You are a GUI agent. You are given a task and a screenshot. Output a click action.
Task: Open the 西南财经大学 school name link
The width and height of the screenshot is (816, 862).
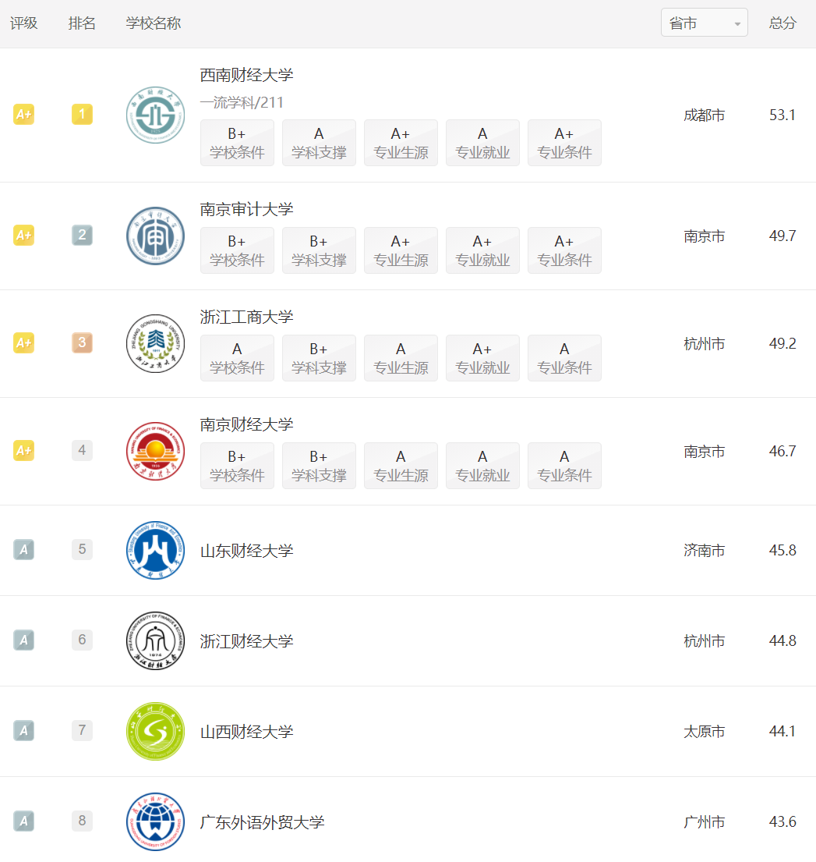(x=246, y=76)
